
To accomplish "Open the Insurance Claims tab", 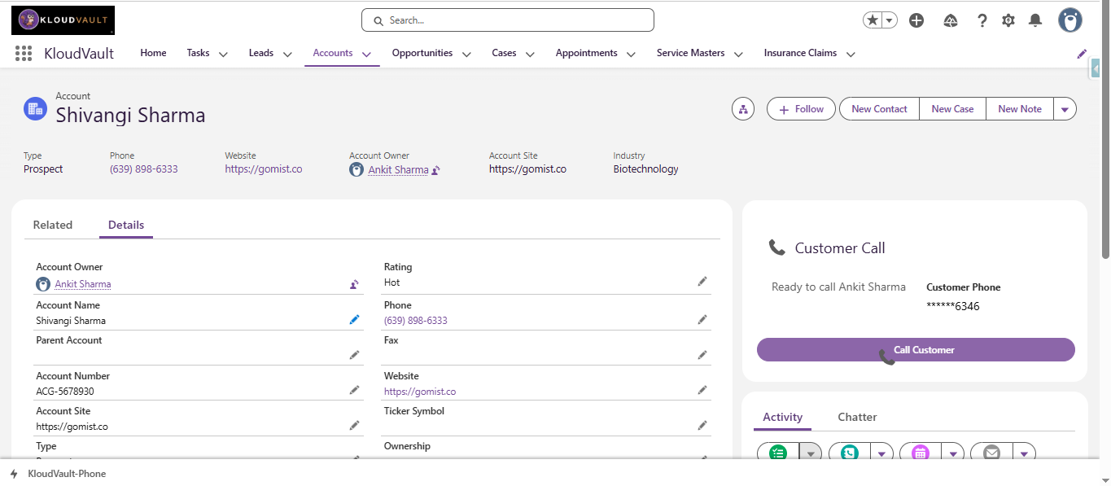I will click(x=800, y=53).
